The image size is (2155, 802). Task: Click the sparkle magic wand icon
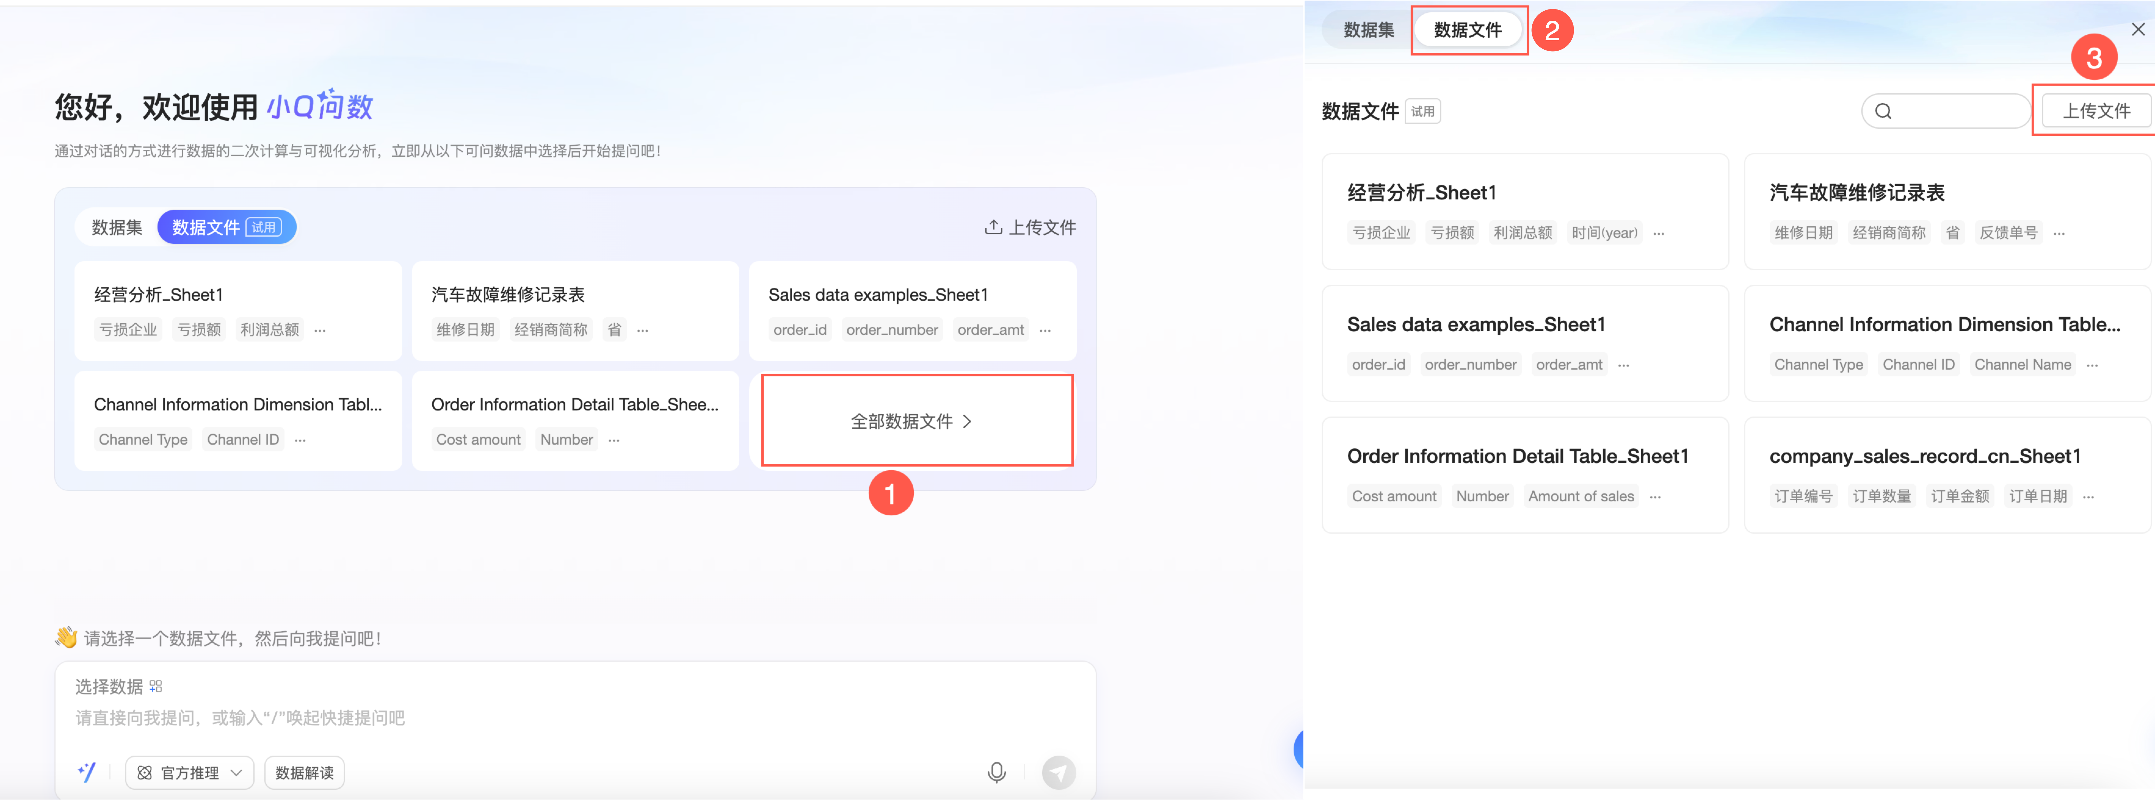click(87, 773)
